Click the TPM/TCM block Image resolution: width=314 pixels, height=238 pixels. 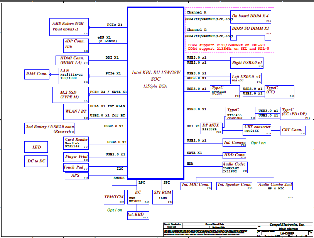pos(114,197)
